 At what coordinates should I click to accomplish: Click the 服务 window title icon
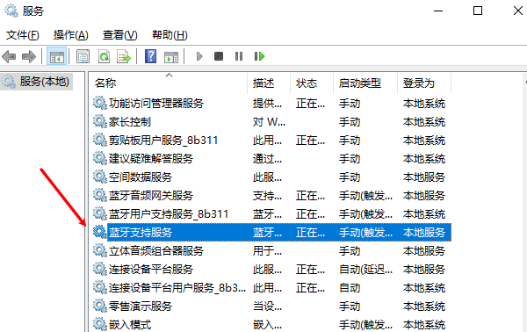tap(11, 11)
